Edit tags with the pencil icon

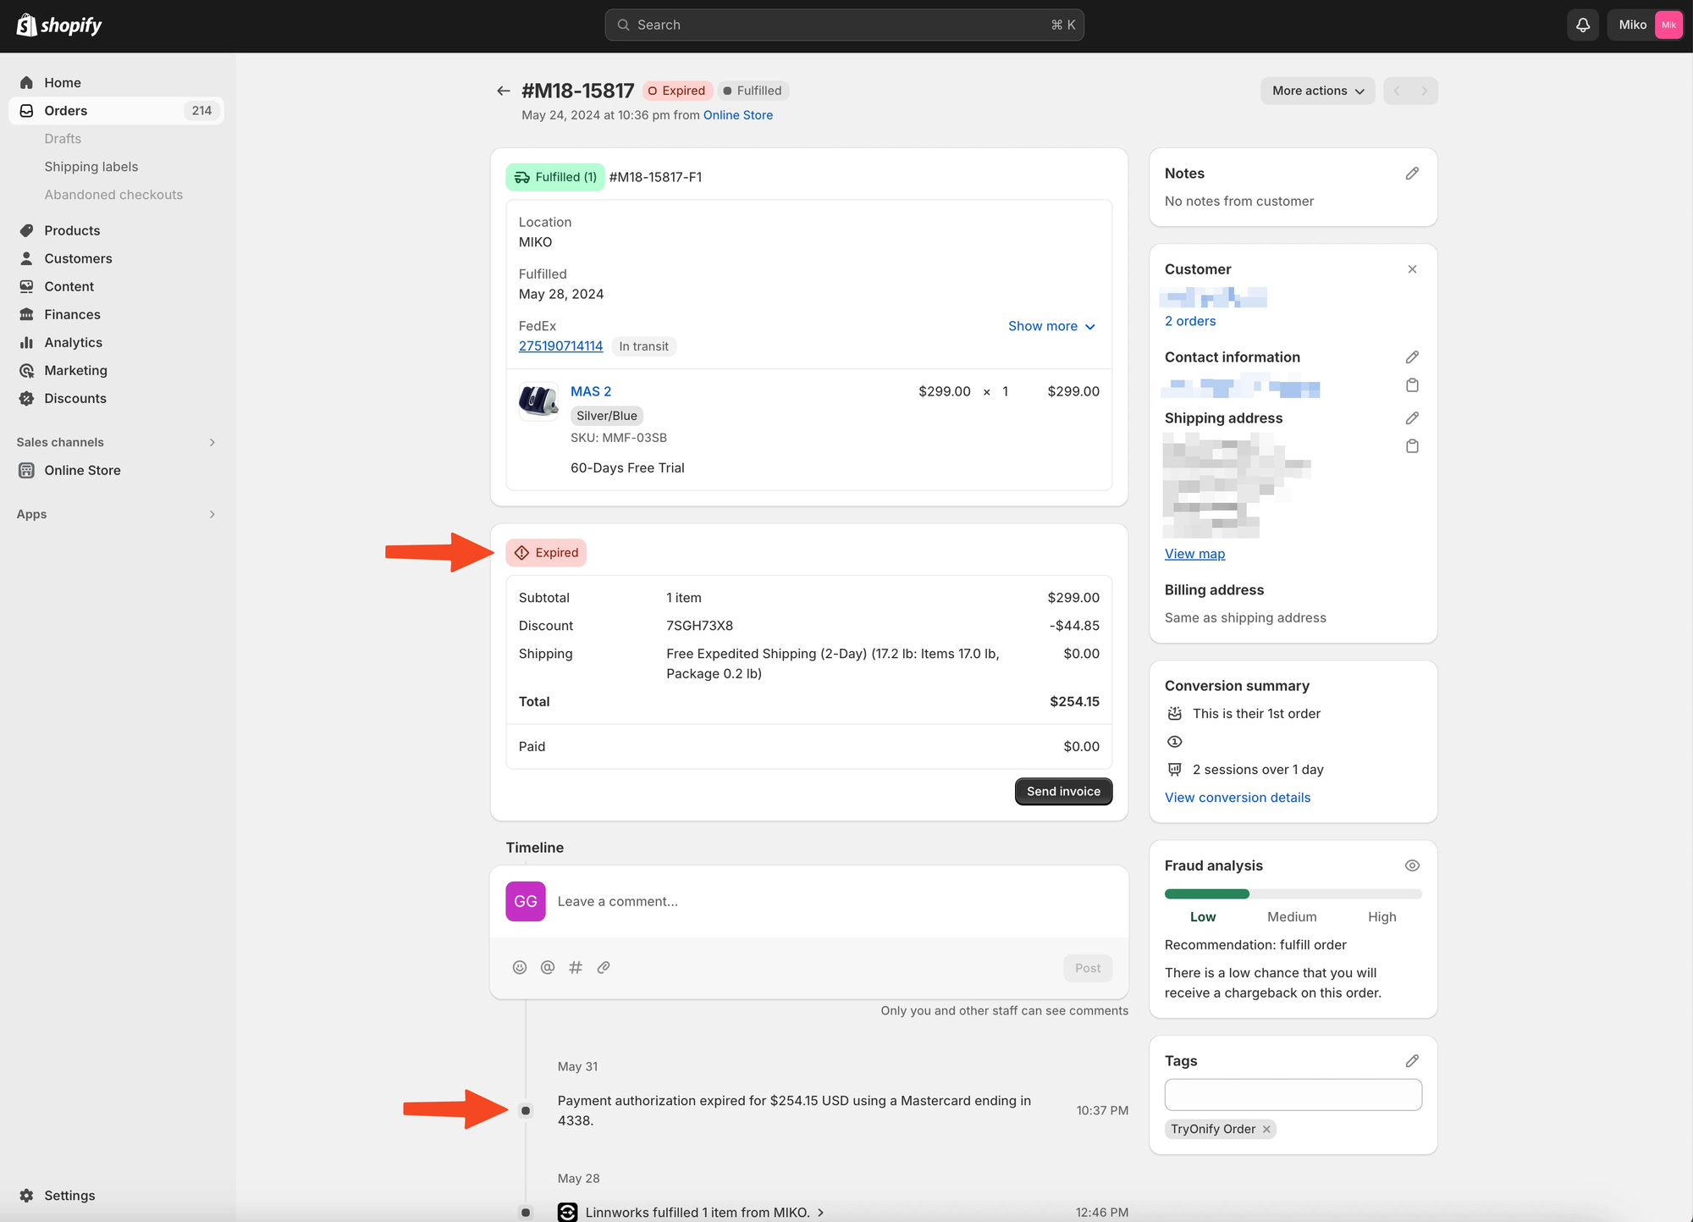point(1412,1061)
